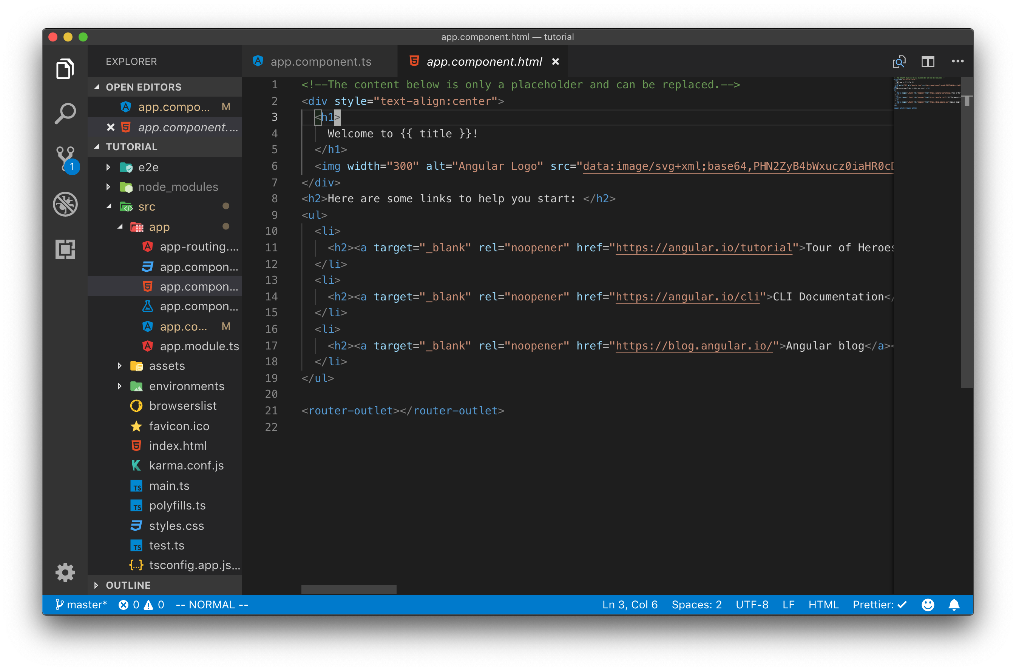Open the More Actions ellipsis menu
The width and height of the screenshot is (1016, 671).
click(x=957, y=61)
